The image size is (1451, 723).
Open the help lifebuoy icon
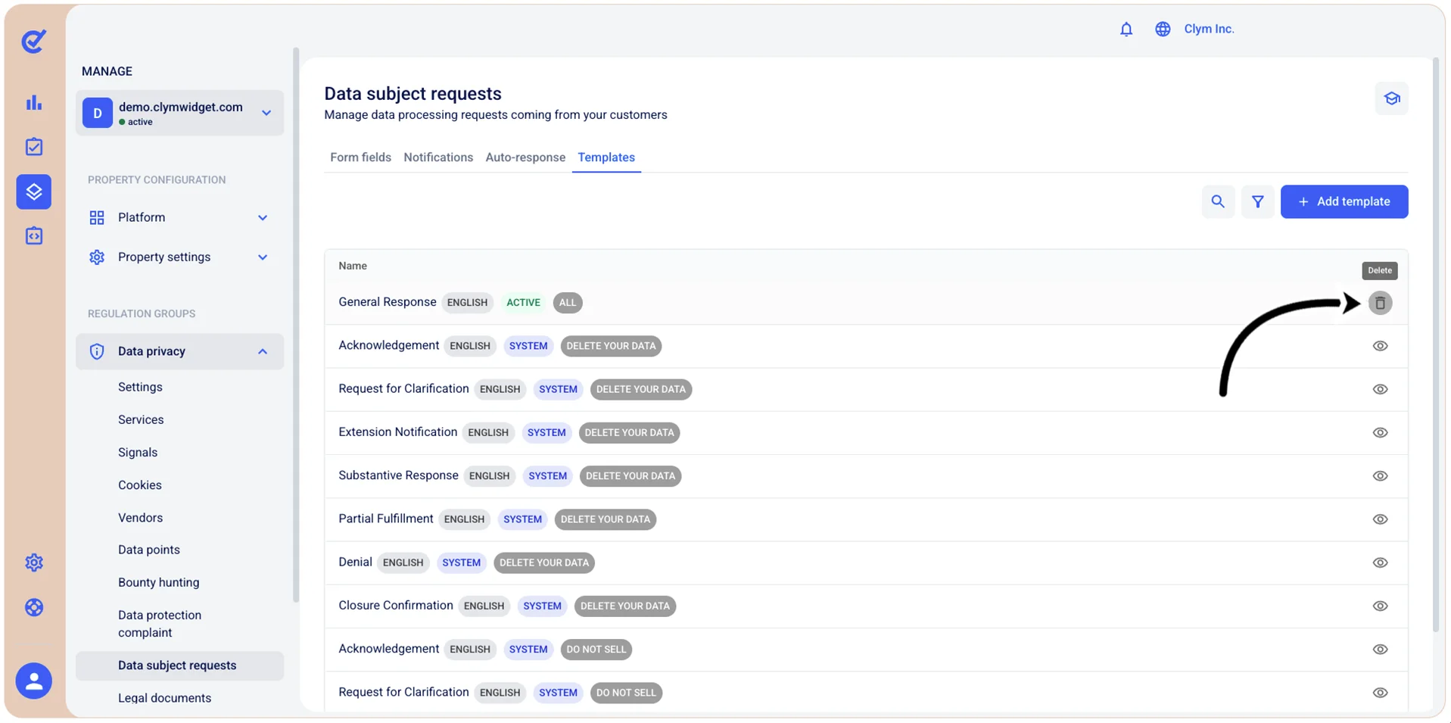click(x=34, y=607)
